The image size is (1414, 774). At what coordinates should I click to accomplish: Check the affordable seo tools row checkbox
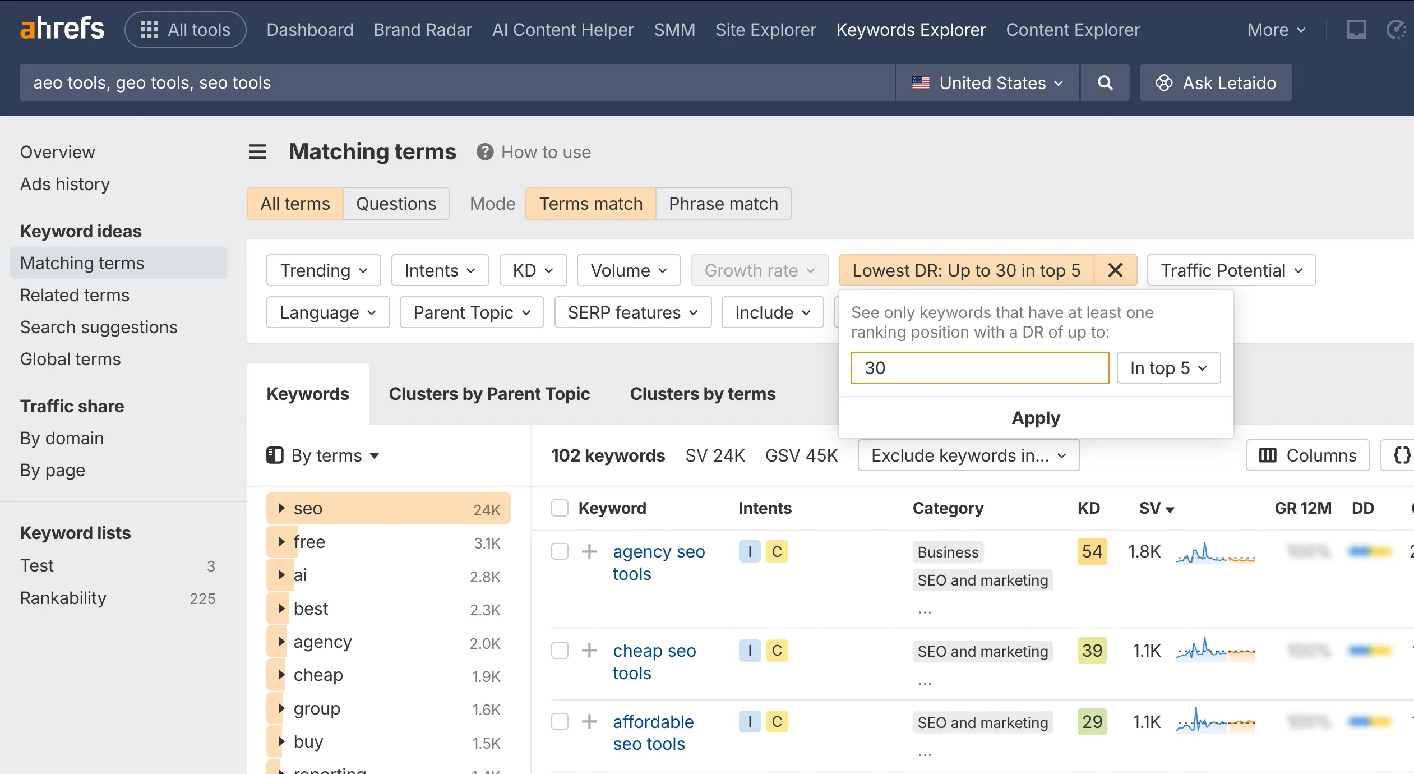pyautogui.click(x=560, y=721)
